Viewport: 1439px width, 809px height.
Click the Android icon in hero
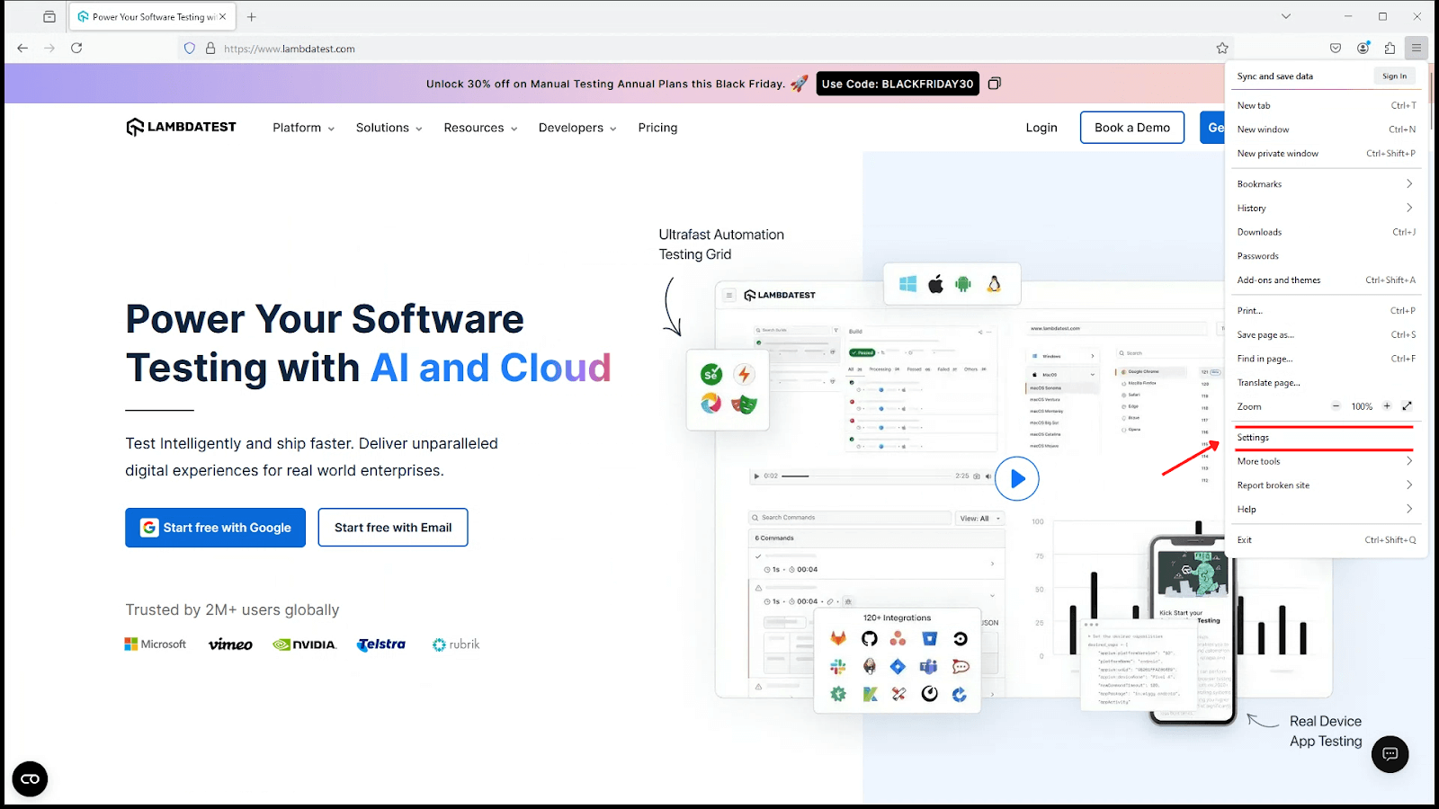[963, 284]
